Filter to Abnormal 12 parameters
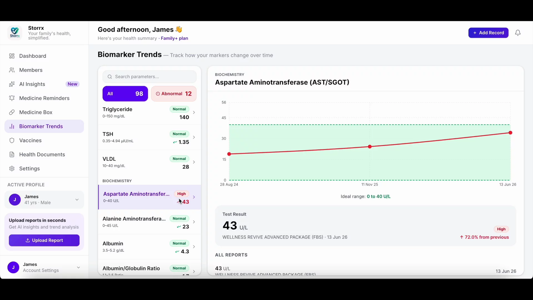Screen dimensions: 533x300 pyautogui.click(x=174, y=94)
